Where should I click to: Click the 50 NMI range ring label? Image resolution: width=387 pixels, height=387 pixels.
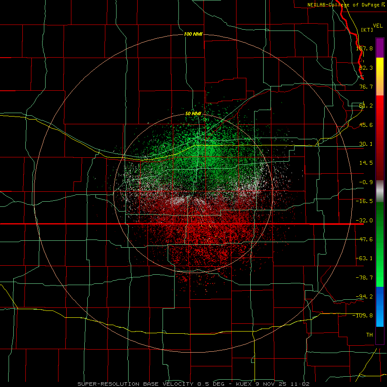tap(193, 114)
